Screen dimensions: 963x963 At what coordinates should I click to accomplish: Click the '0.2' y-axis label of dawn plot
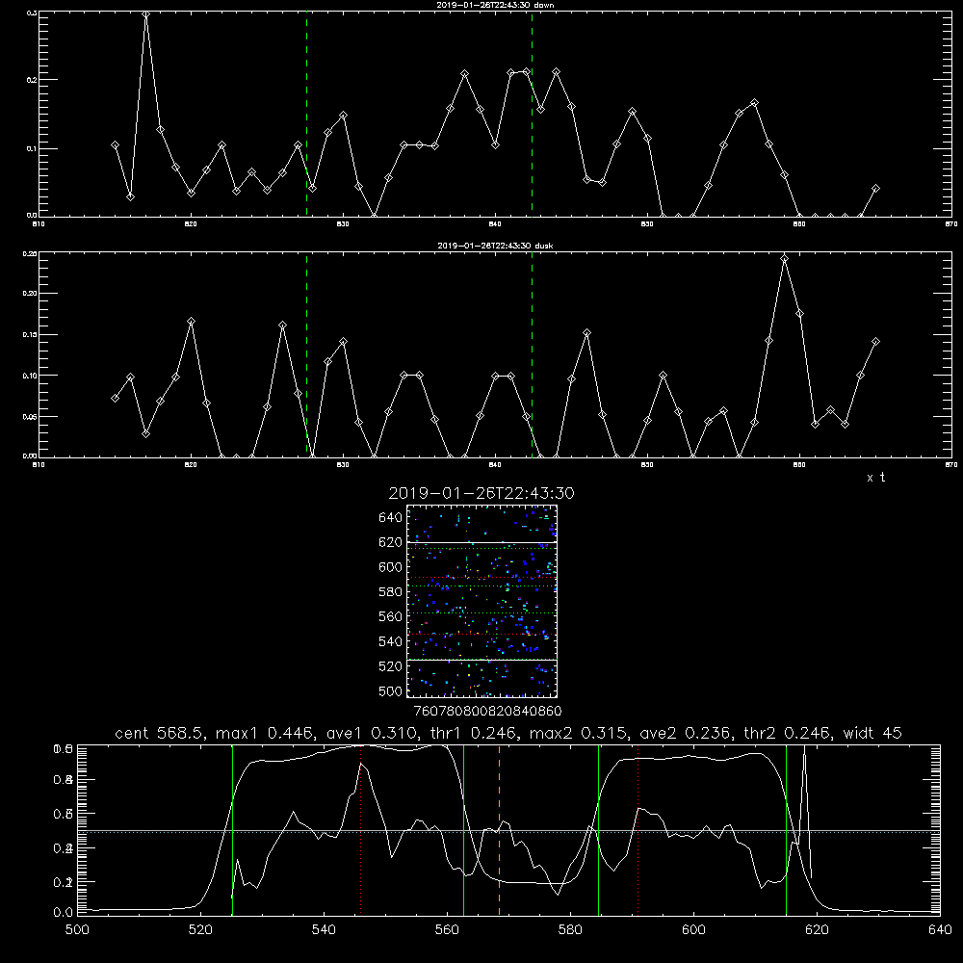click(x=32, y=79)
